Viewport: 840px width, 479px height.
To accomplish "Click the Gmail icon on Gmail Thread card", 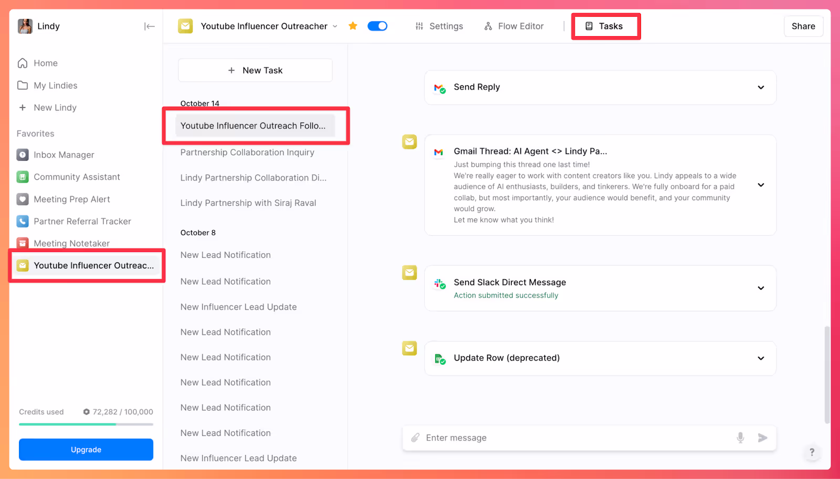I will point(438,152).
